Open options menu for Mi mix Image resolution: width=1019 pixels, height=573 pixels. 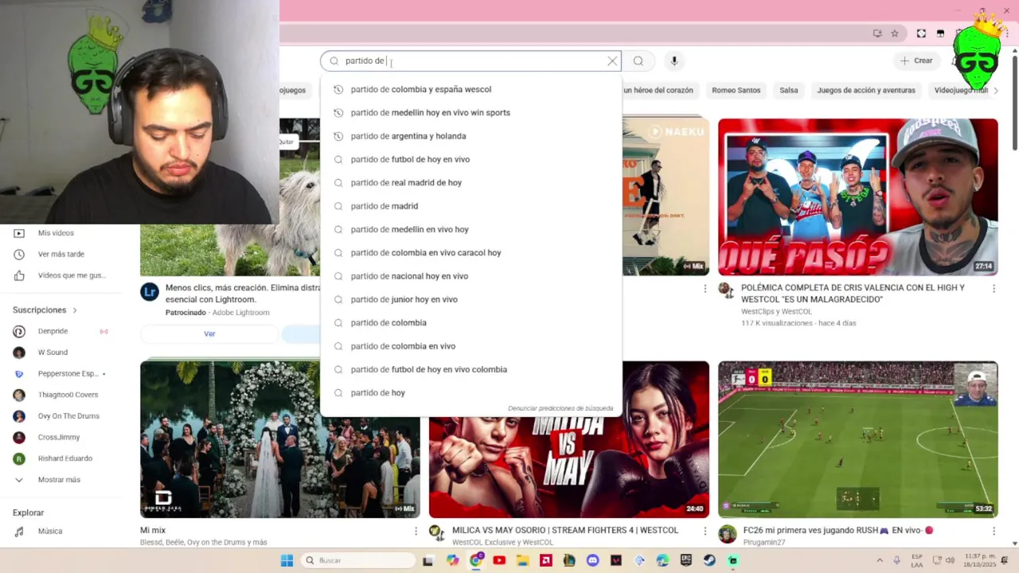[416, 531]
